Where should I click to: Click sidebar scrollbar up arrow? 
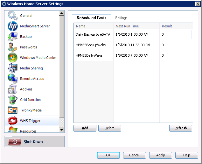click(x=62, y=13)
